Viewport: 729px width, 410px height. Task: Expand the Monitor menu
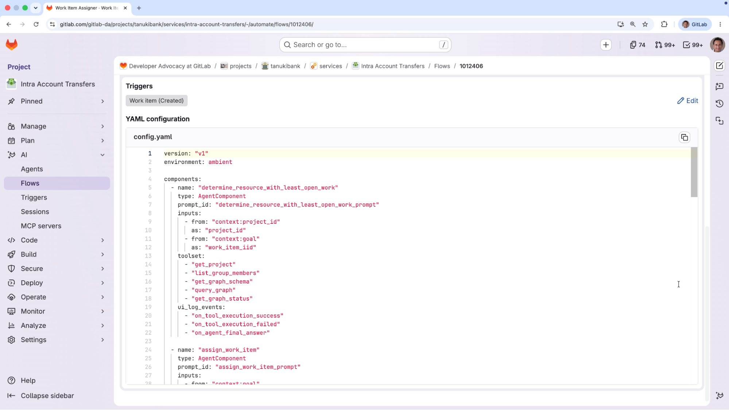[57, 311]
